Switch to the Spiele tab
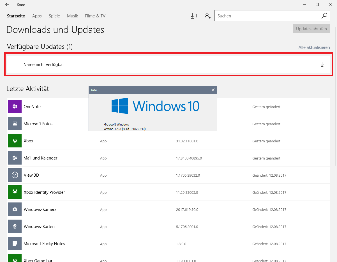Image resolution: width=337 pixels, height=262 pixels. click(54, 16)
